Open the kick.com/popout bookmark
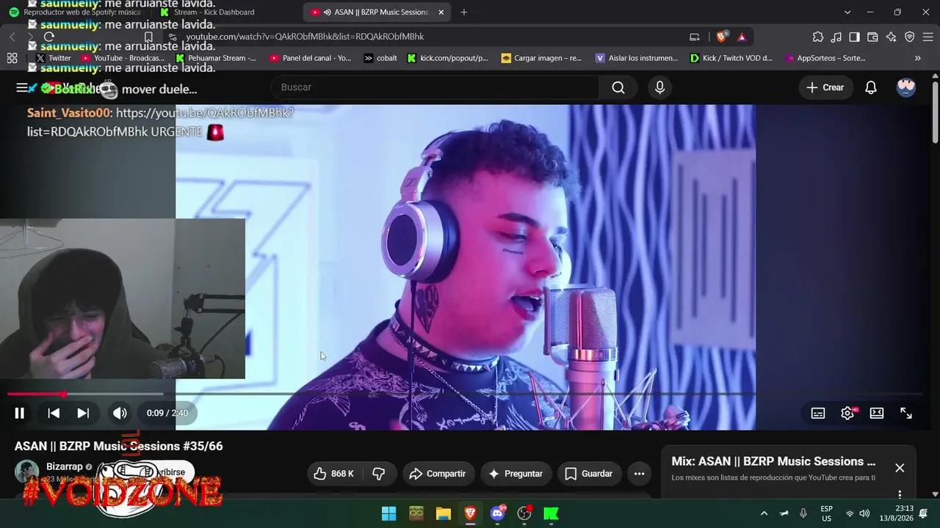Viewport: 940px width, 528px height. [x=448, y=58]
